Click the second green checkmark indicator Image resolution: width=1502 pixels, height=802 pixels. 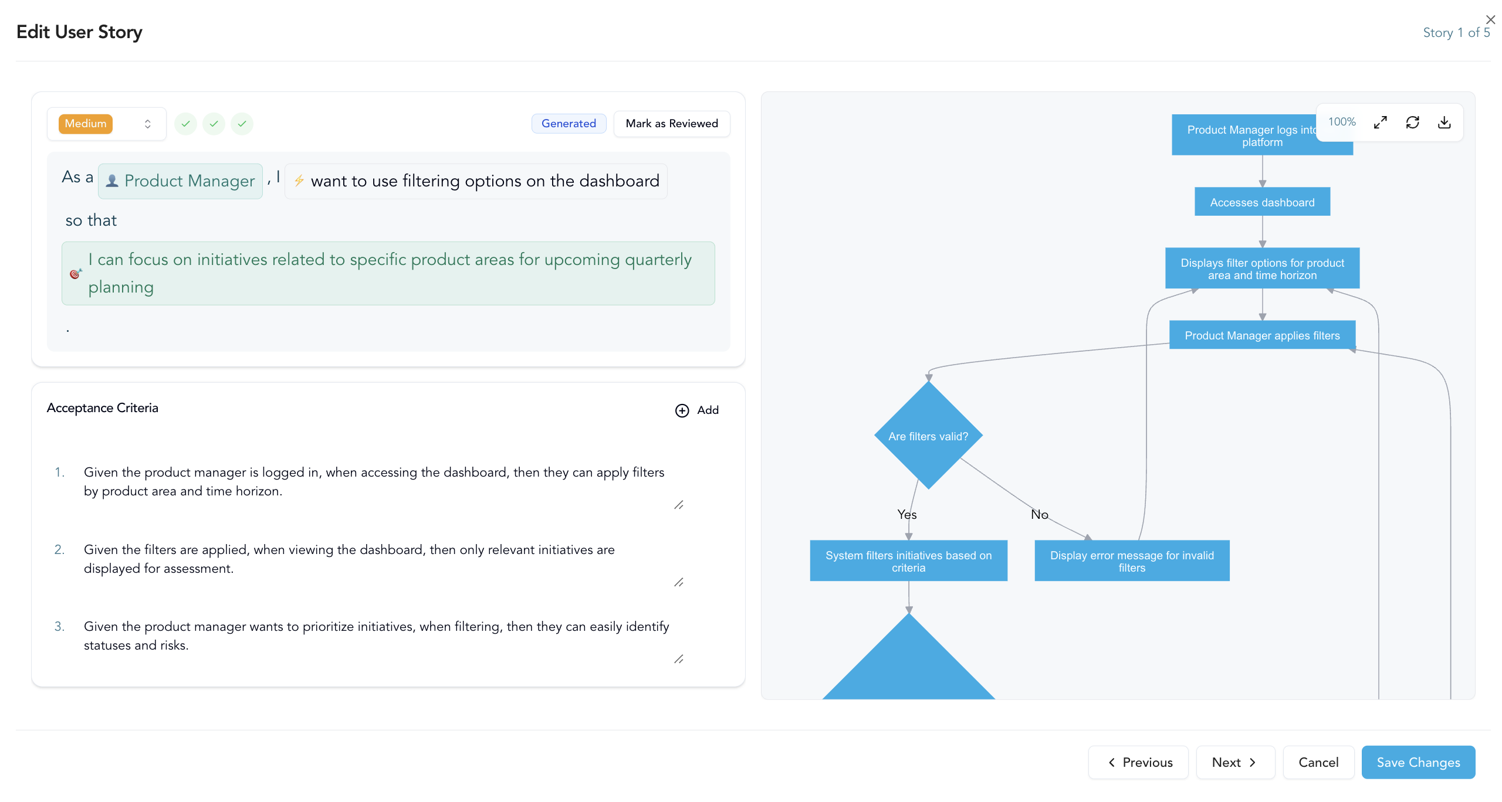(x=214, y=124)
